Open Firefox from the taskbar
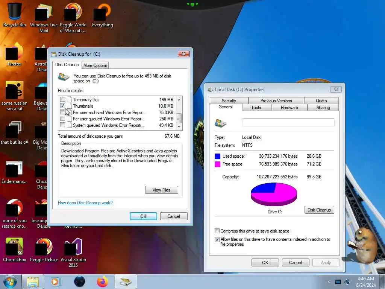The width and height of the screenshot is (385, 289). 102,281
